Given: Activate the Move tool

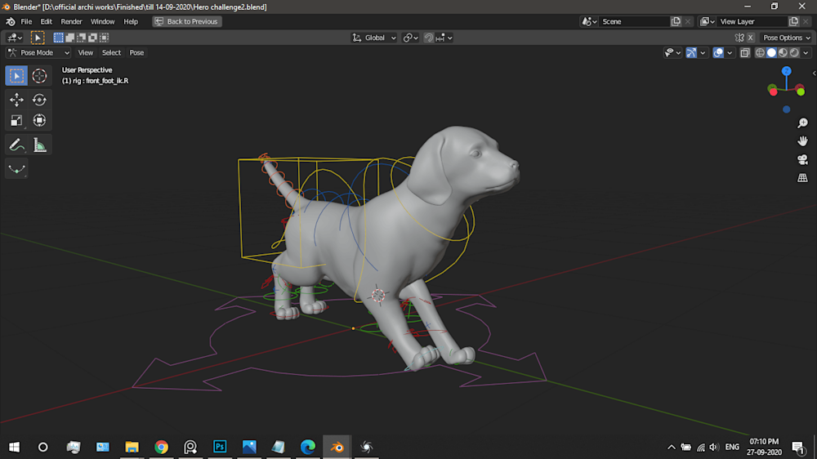Looking at the screenshot, I should [16, 100].
